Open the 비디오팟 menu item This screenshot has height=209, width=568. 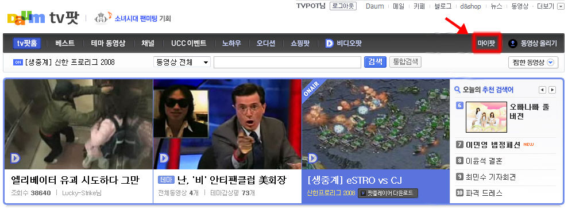point(349,44)
